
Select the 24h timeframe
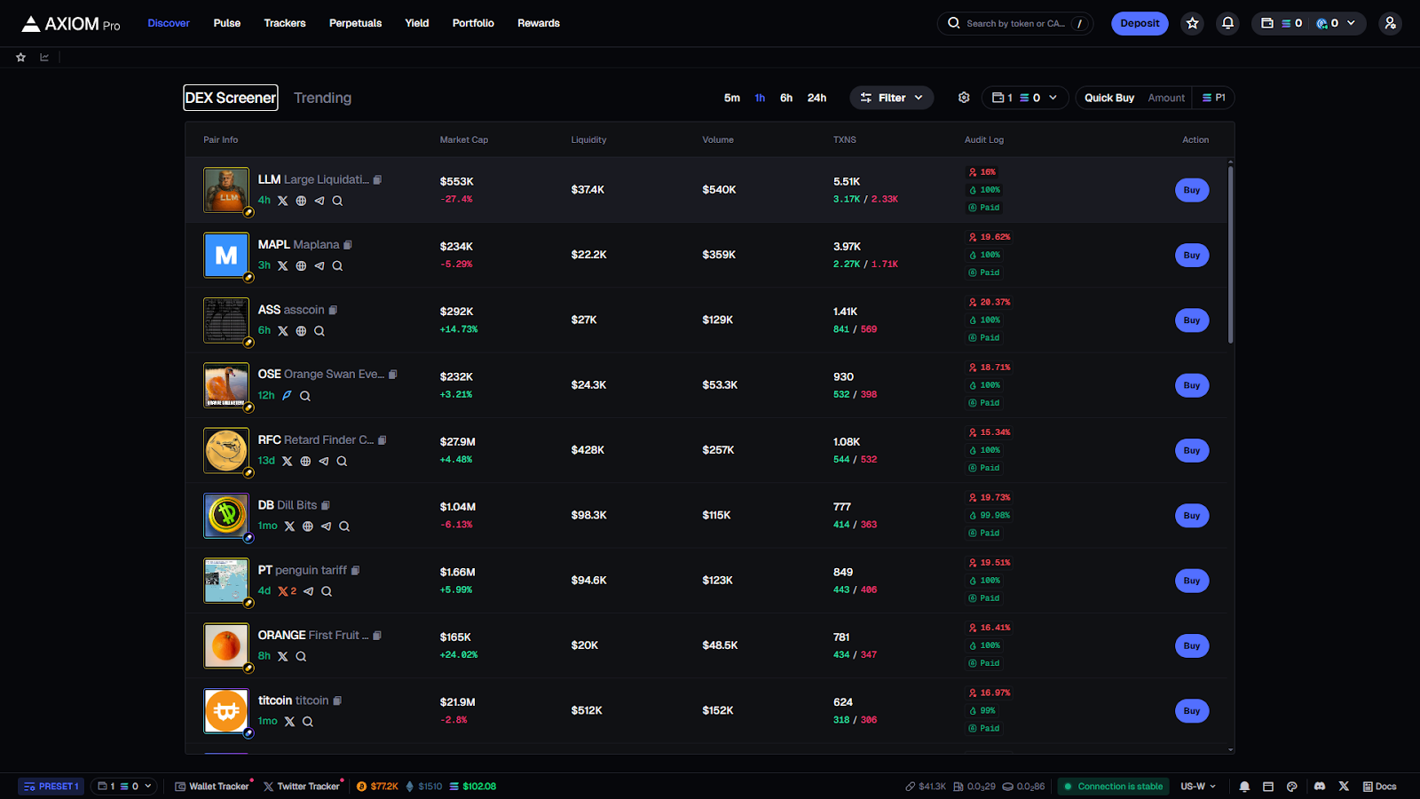[x=816, y=98]
